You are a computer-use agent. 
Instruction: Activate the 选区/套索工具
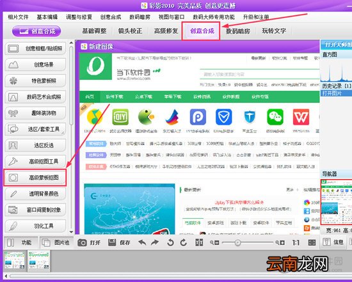pos(35,129)
